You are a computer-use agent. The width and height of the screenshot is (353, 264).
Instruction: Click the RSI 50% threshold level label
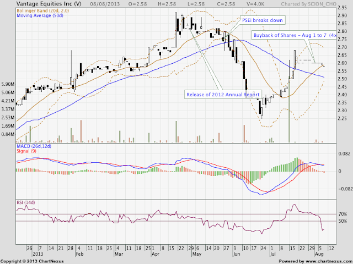pos(343,221)
